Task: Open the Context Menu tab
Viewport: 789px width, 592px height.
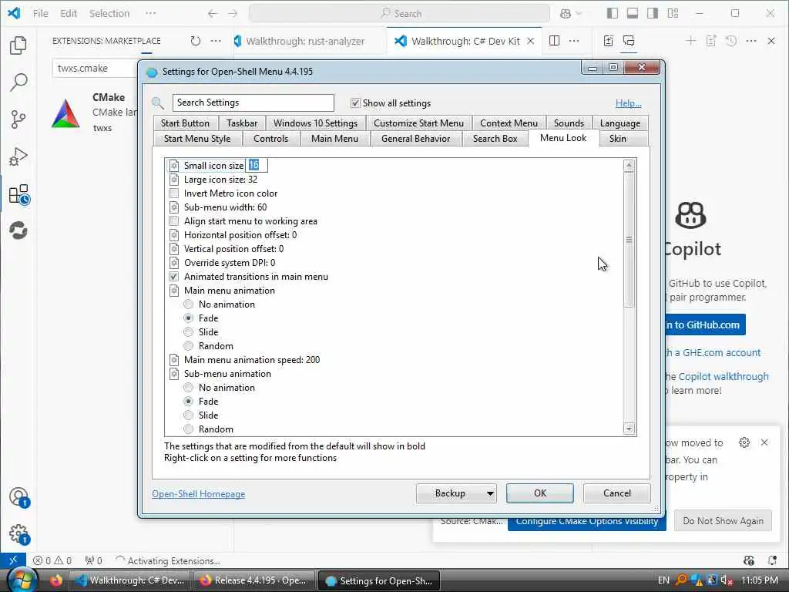Action: (x=509, y=123)
